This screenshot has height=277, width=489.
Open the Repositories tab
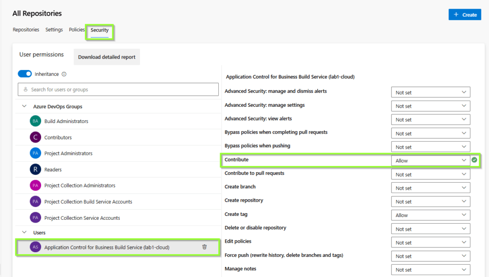[x=26, y=30]
